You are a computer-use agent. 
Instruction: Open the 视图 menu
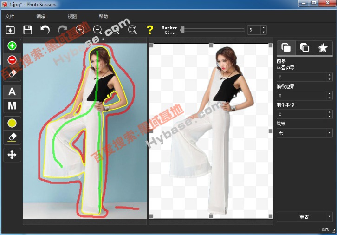click(x=72, y=16)
